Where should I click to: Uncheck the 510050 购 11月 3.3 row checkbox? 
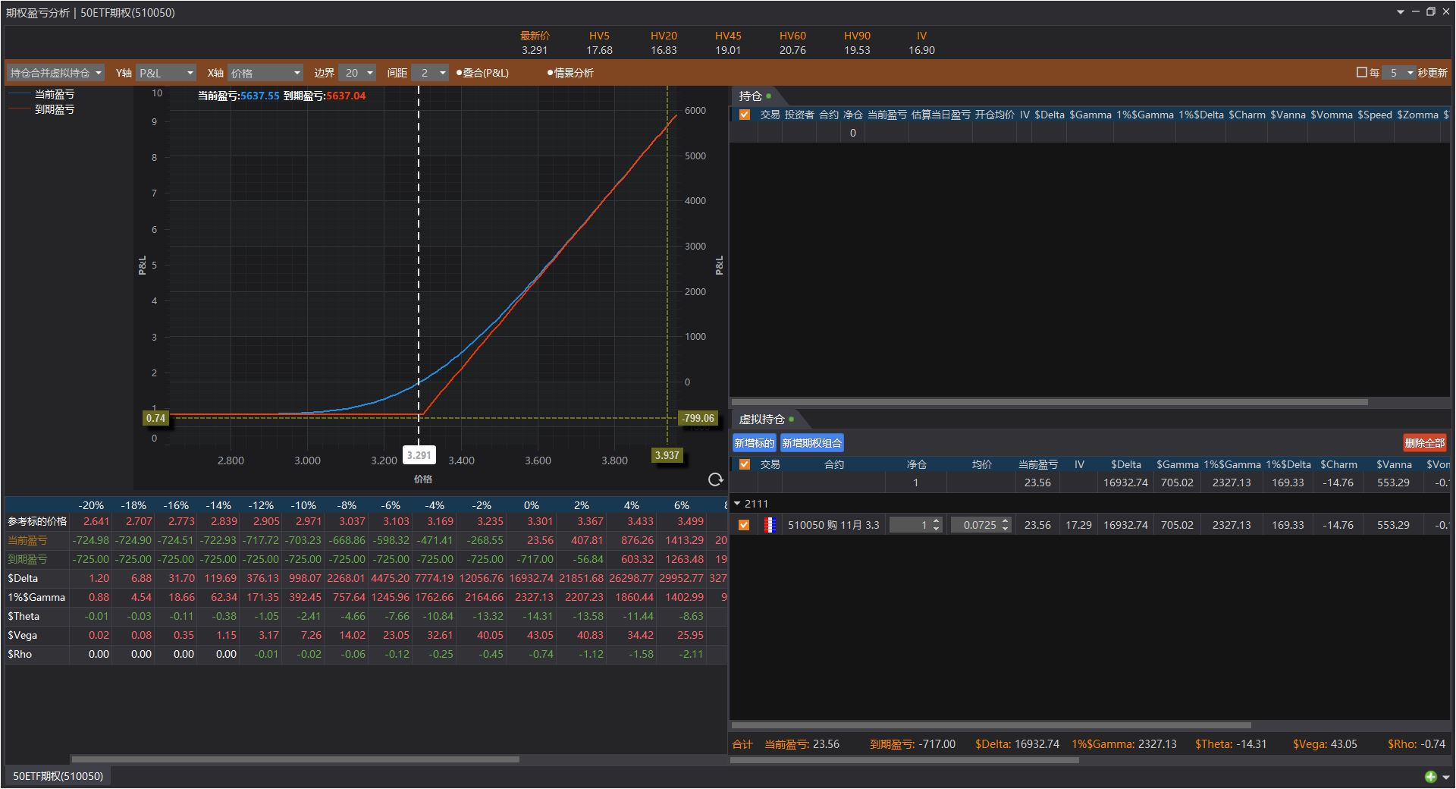coord(744,525)
